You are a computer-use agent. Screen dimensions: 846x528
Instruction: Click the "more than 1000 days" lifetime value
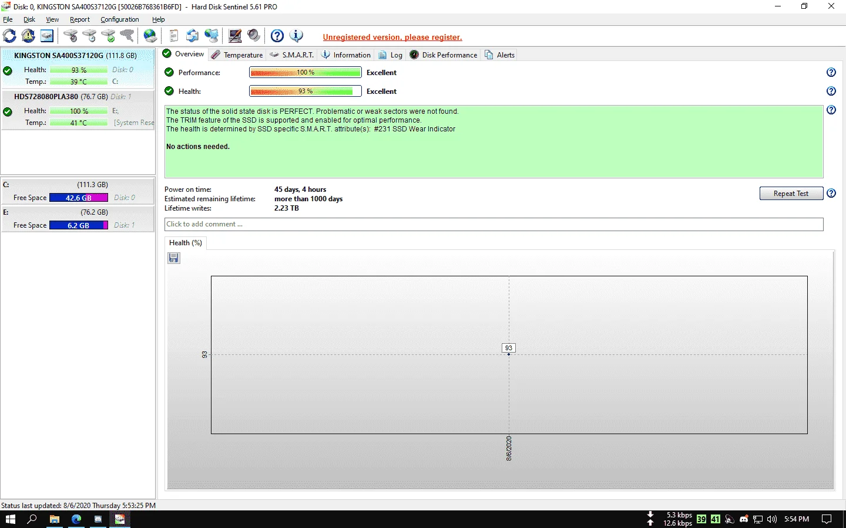[x=308, y=199]
